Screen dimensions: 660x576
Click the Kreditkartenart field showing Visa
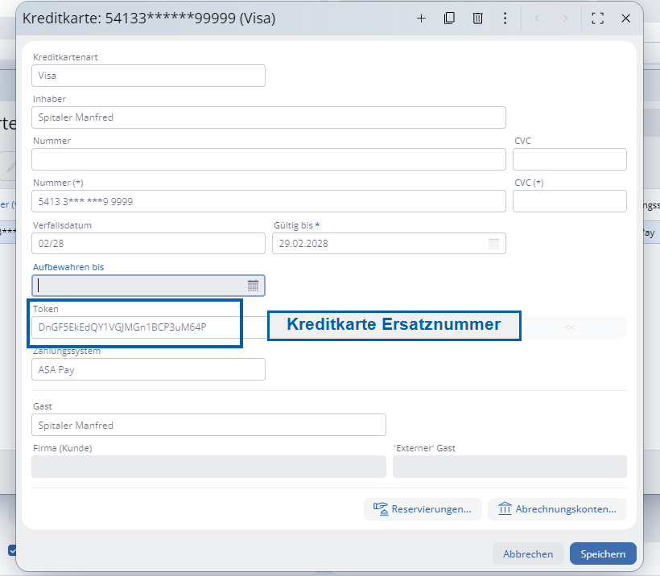[x=148, y=76]
